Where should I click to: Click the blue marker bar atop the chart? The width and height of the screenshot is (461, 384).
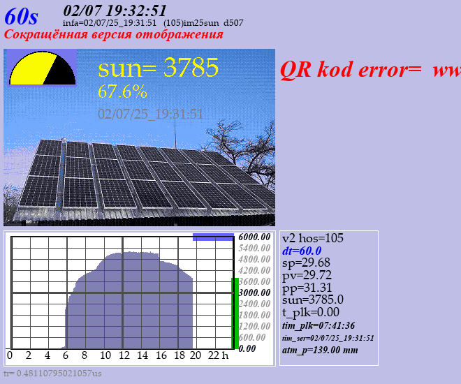(x=214, y=237)
